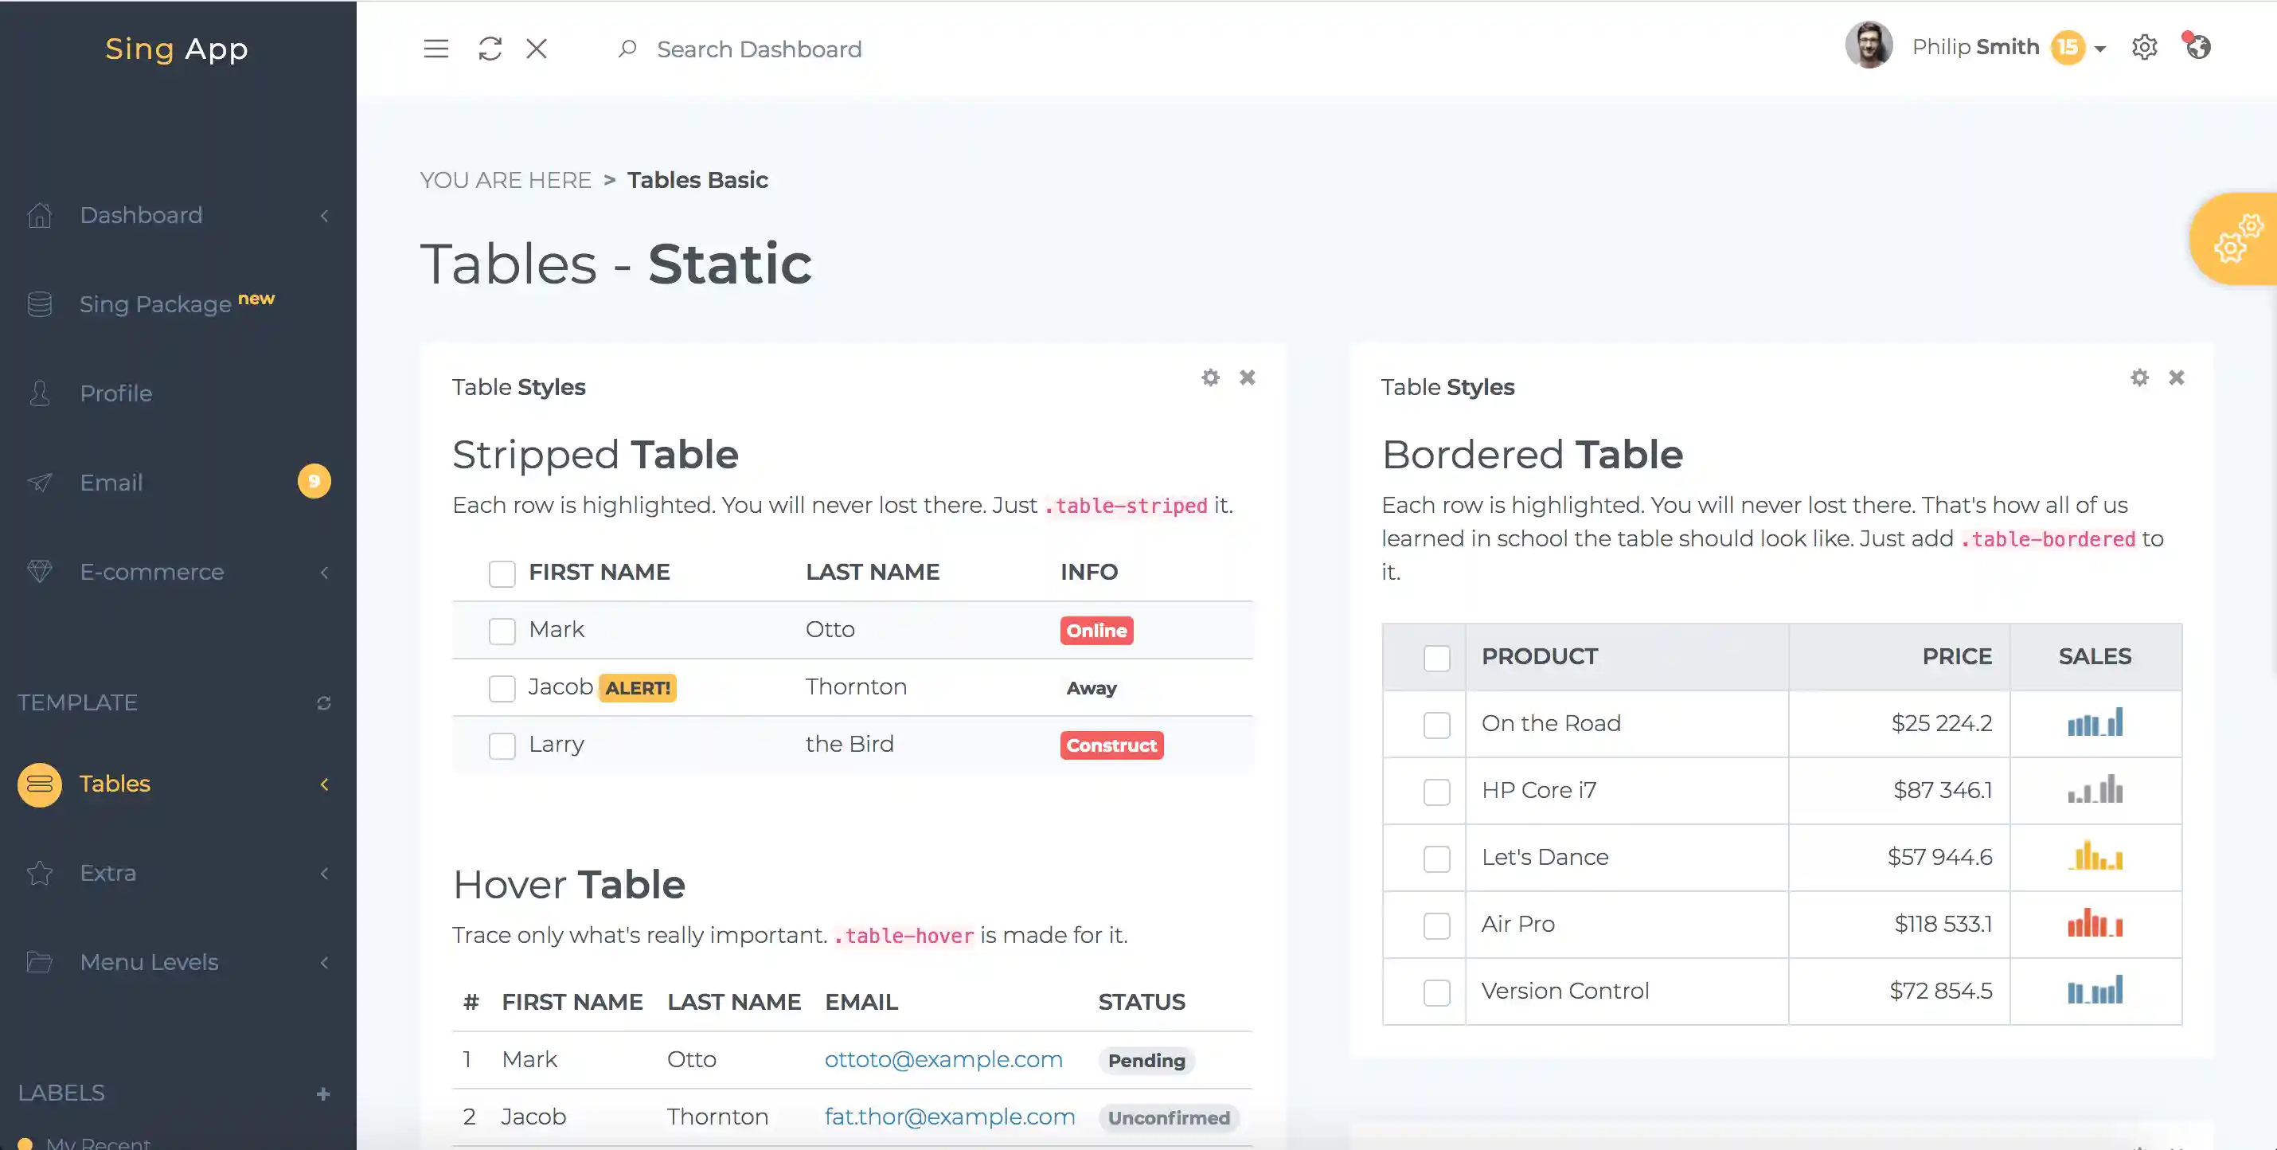Viewport: 2277px width, 1150px height.
Task: Add a label with plus icon
Action: pos(323,1093)
